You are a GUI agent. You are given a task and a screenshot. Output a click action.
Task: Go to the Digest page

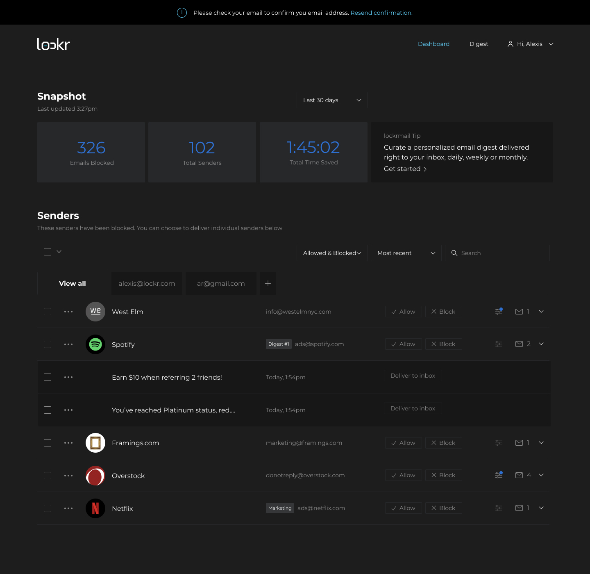[479, 44]
